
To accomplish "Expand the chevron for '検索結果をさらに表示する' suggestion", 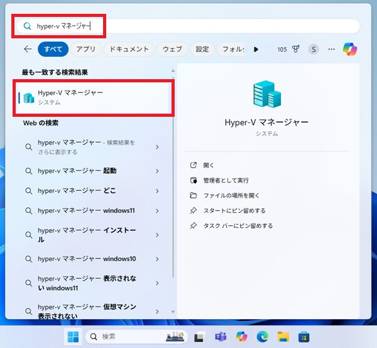I will [x=157, y=147].
